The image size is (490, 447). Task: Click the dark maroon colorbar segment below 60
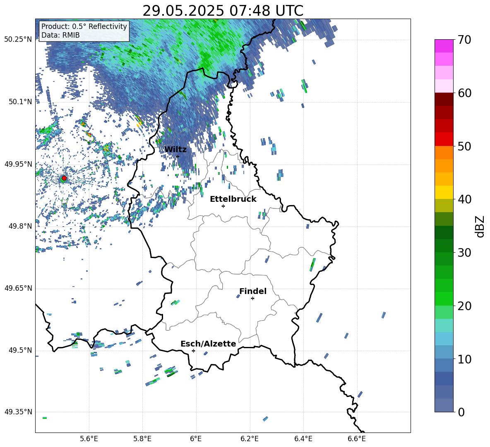click(444, 99)
